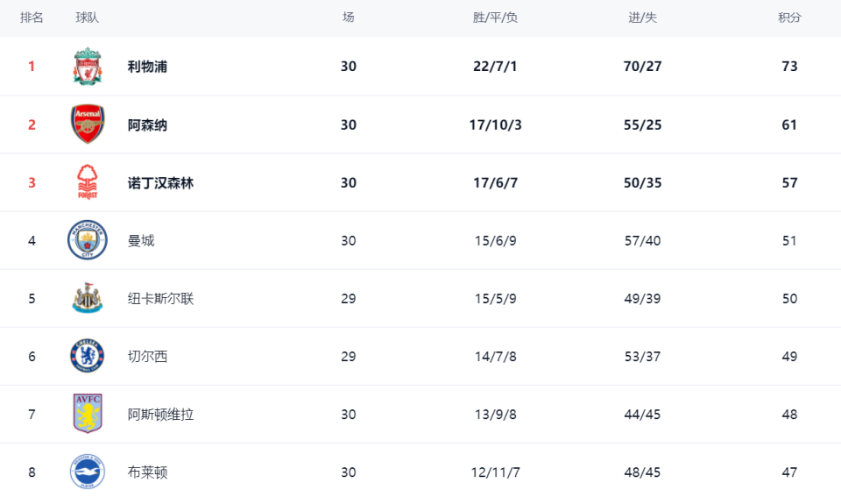This screenshot has width=841, height=497.
Task: Click the Arsenal club crest
Action: pos(88,124)
